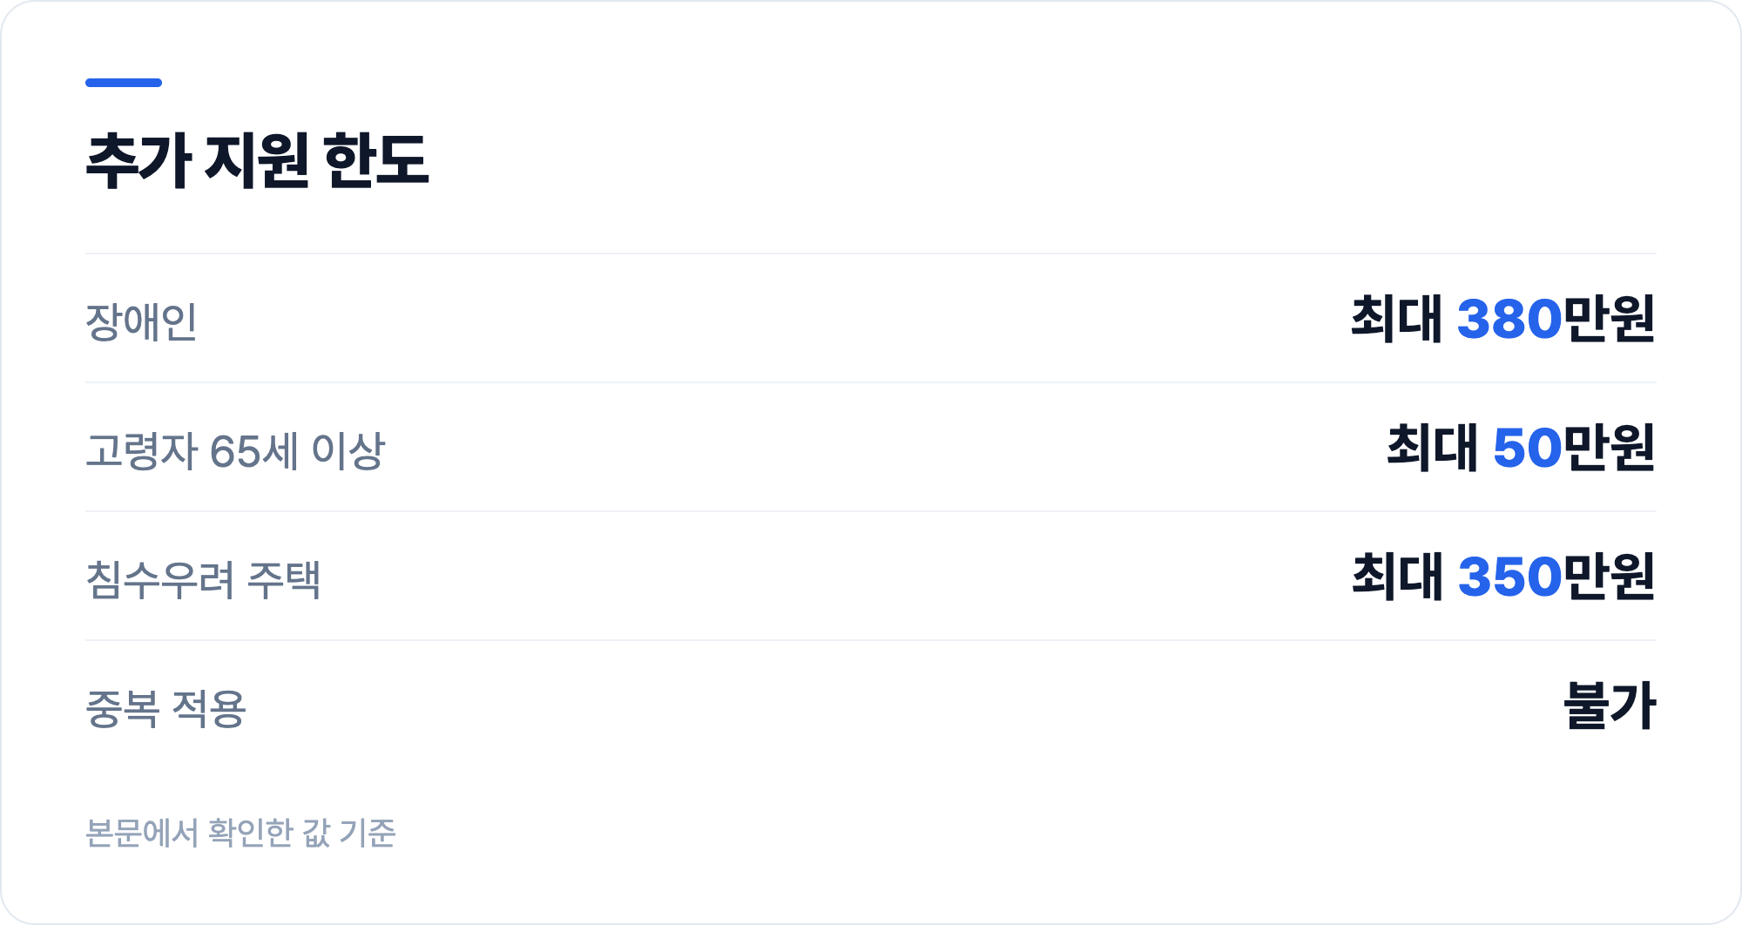This screenshot has height=925, width=1742.
Task: Click the 최대 50만원 amount
Action: tap(1521, 447)
